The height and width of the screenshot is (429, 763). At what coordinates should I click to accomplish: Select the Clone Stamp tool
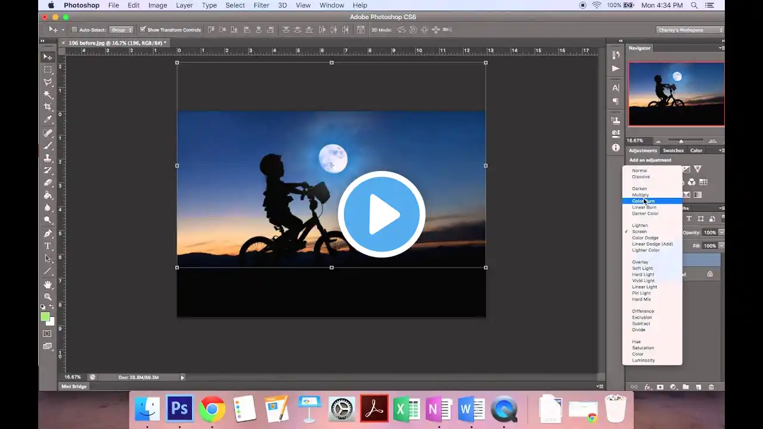[48, 157]
